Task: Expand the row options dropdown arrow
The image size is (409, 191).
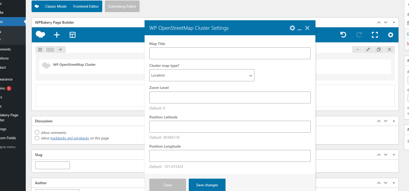Action: point(357,49)
